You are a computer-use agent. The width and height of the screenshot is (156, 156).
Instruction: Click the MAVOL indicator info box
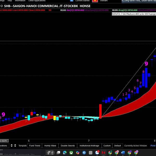(134, 14)
